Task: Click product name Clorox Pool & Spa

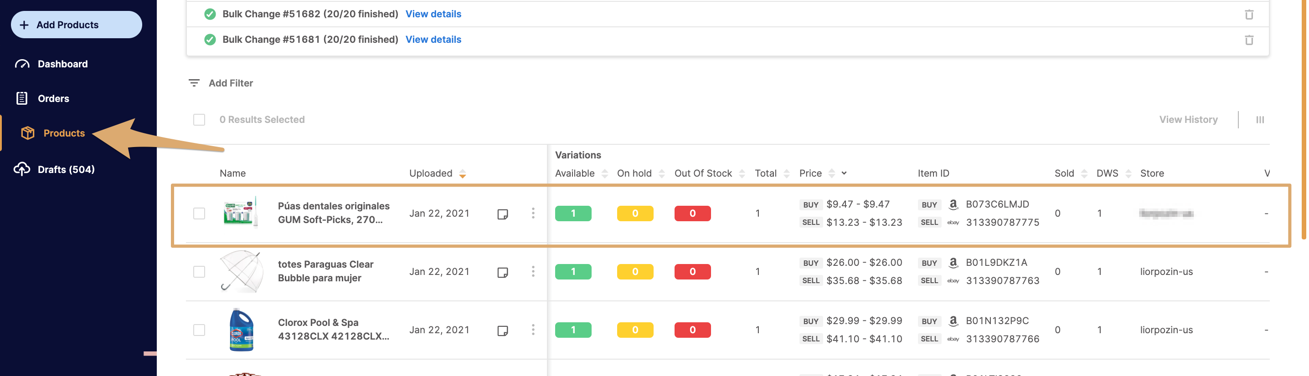Action: tap(333, 329)
